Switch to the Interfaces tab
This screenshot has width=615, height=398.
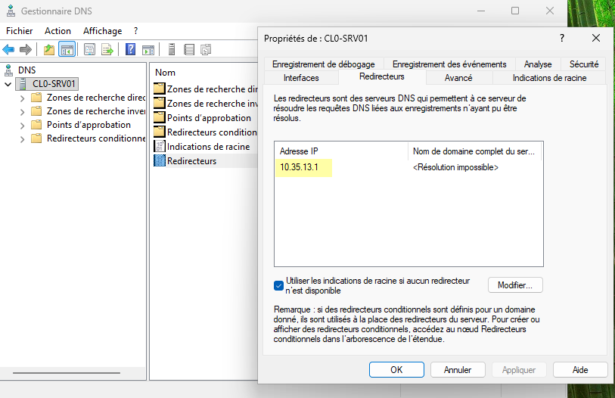(x=301, y=78)
